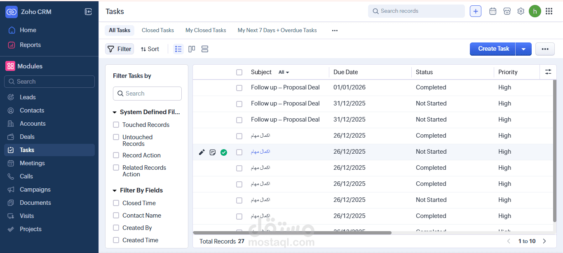Open the CRM calendar icon in top bar
This screenshot has width=563, height=253.
pyautogui.click(x=493, y=11)
